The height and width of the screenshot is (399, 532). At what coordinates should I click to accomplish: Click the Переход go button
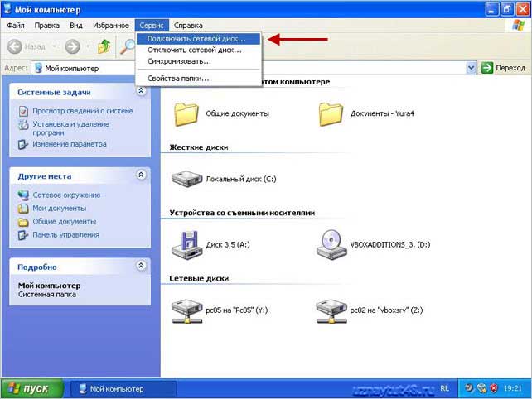504,68
